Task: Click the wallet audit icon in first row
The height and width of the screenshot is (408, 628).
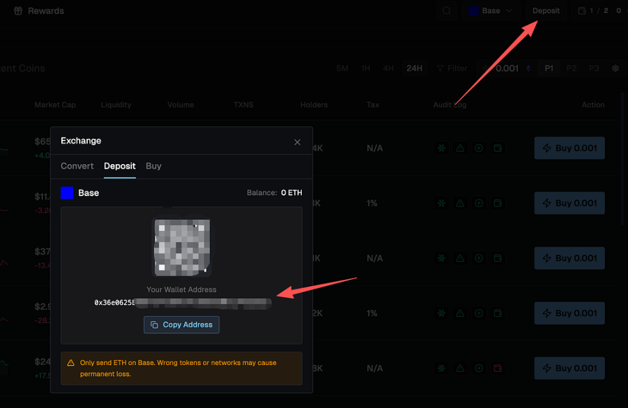Action: coord(498,148)
